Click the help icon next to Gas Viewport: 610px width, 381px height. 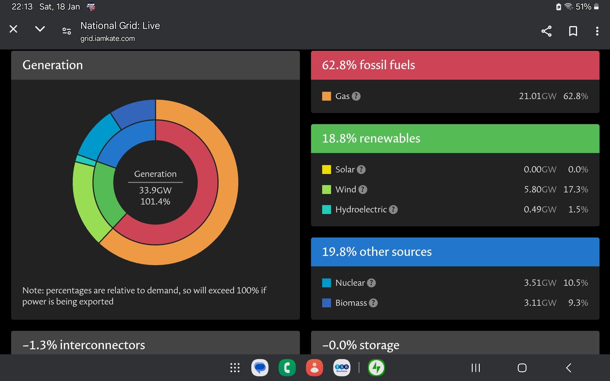click(356, 96)
